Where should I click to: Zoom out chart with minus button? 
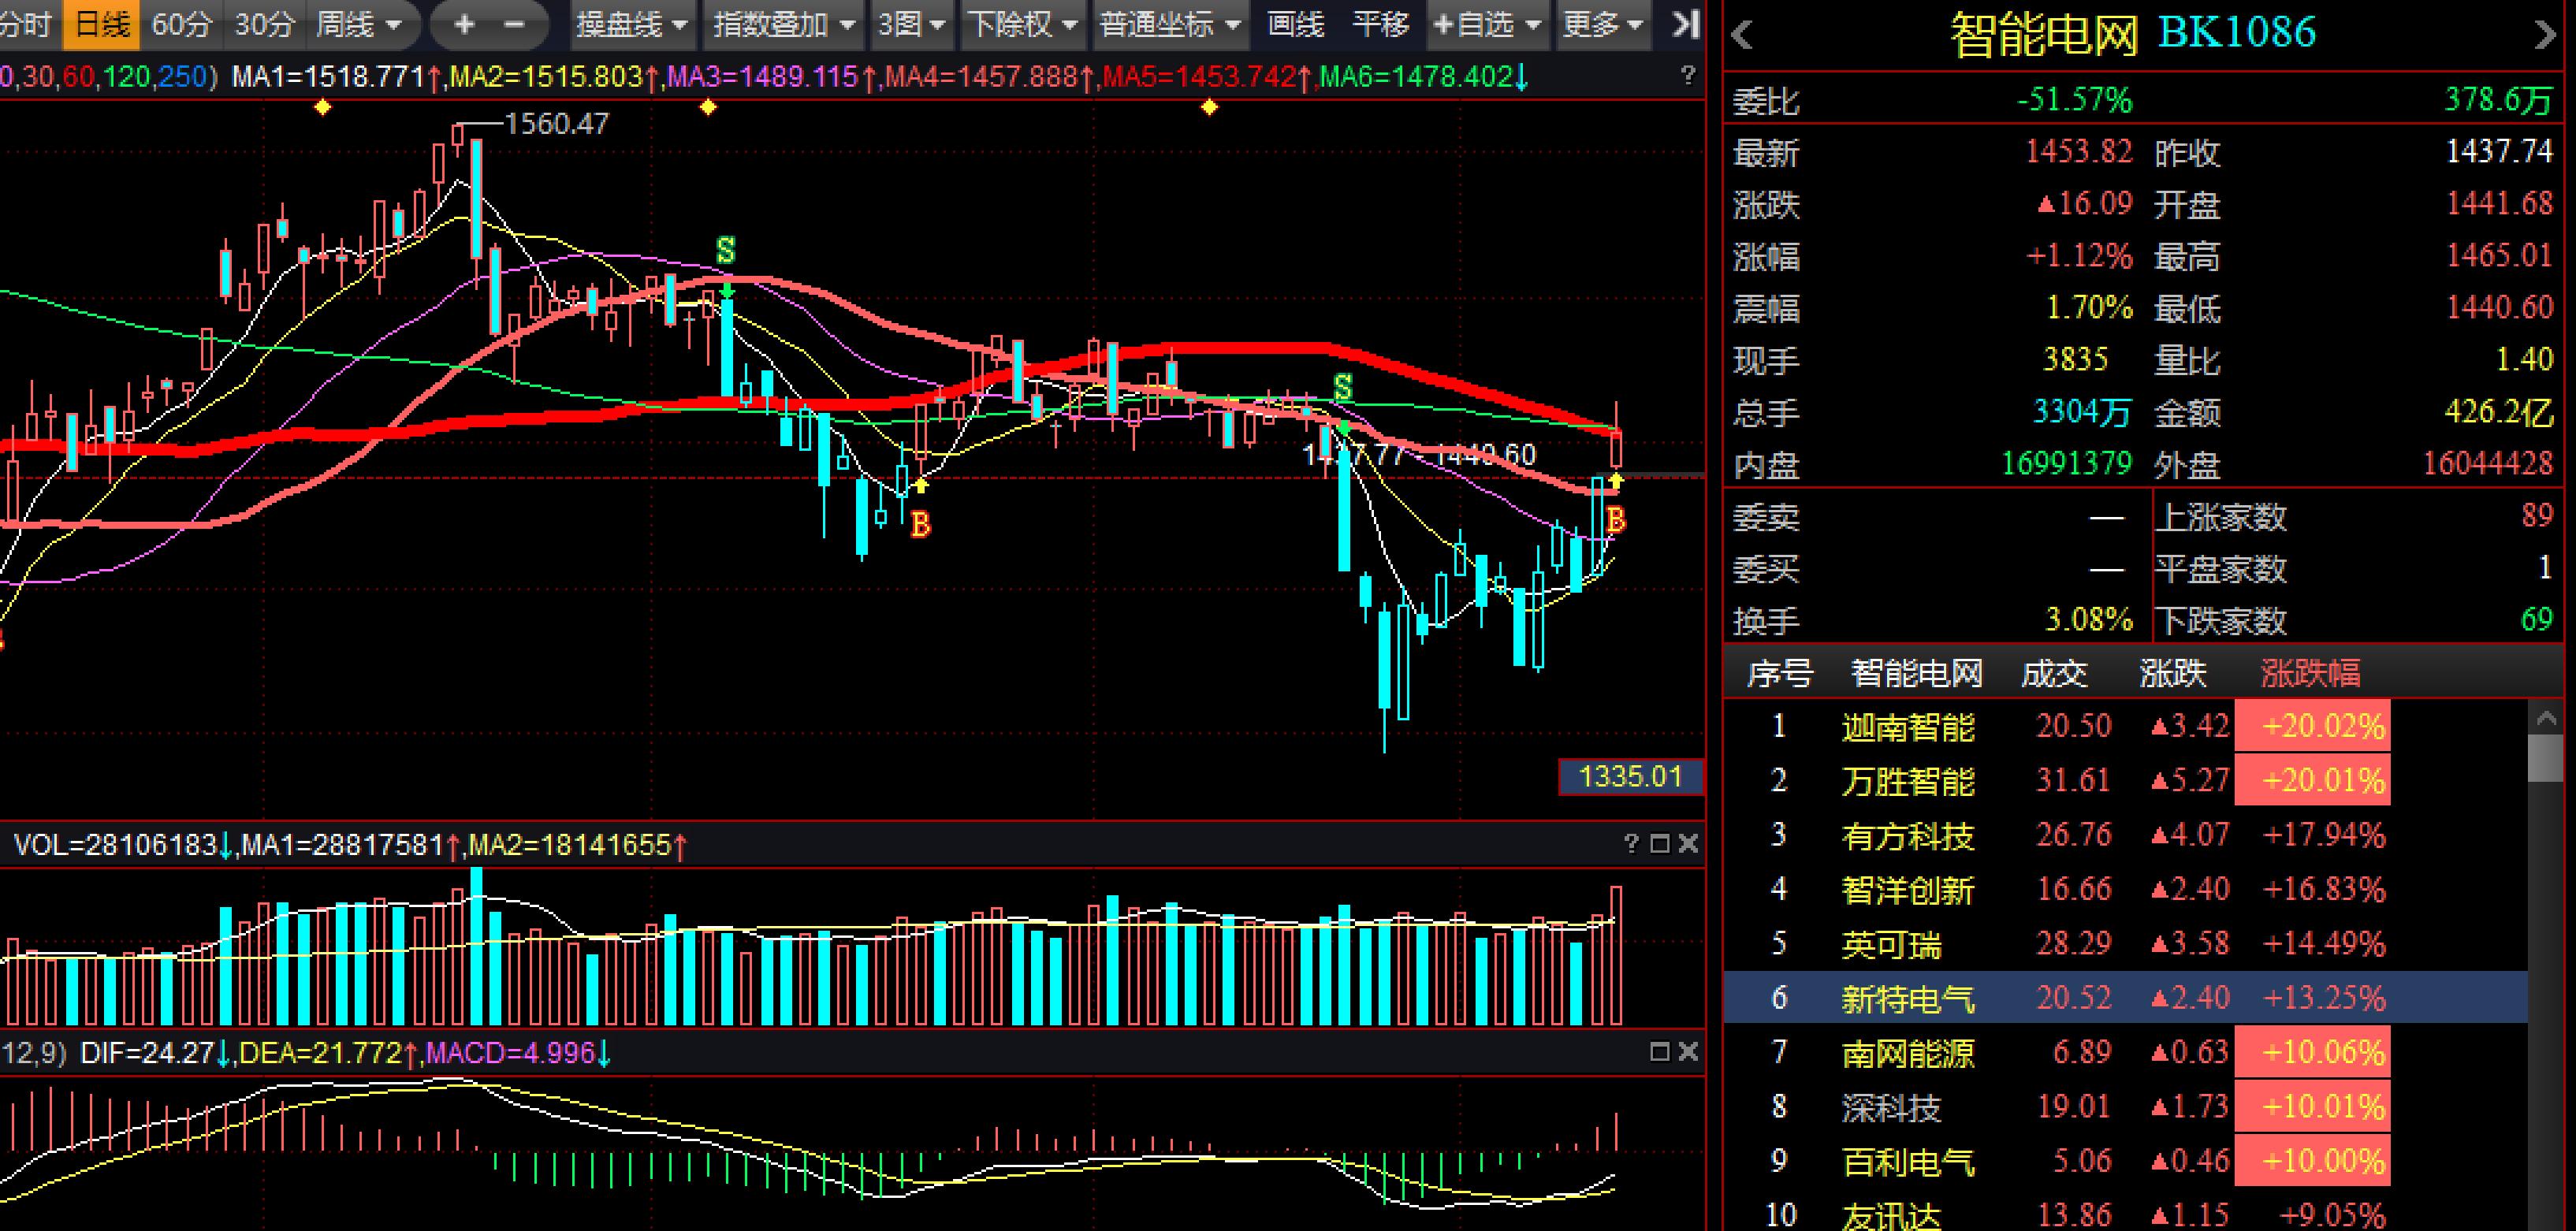[x=514, y=24]
